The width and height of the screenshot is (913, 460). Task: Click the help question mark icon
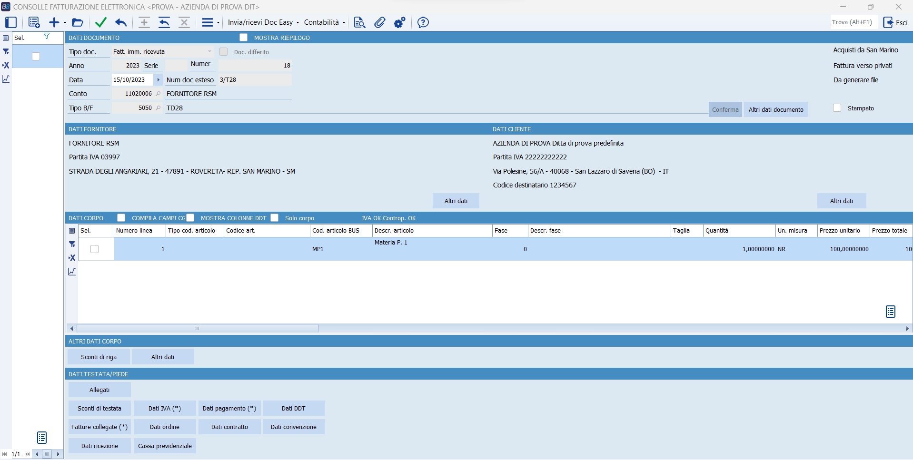point(423,22)
